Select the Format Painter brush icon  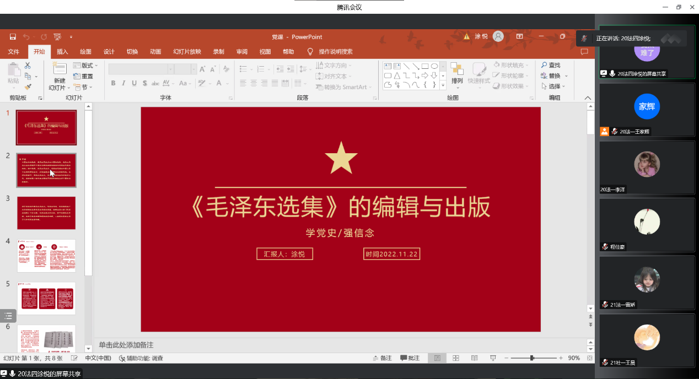[28, 87]
